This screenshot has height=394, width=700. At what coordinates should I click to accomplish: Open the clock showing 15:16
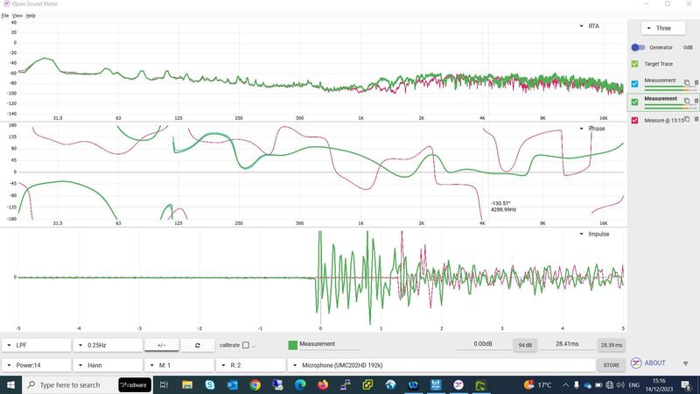pyautogui.click(x=660, y=384)
